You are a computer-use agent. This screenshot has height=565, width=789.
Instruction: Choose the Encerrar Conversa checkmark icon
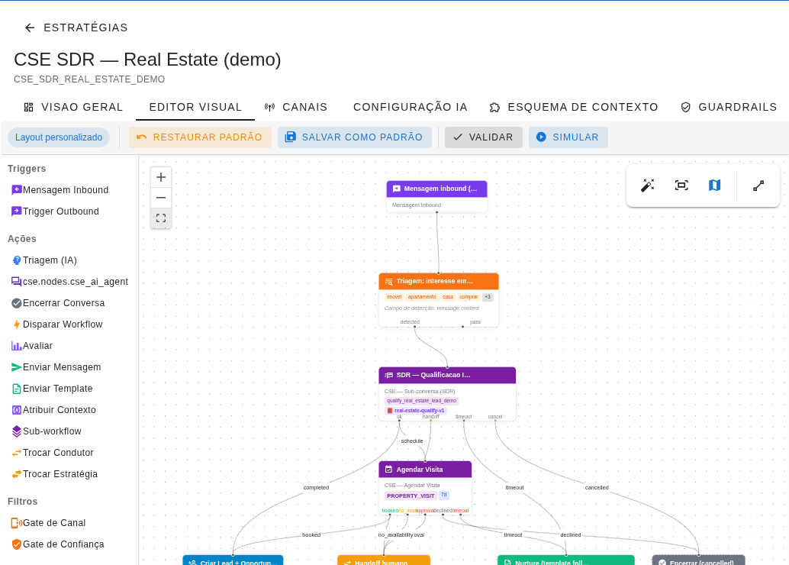coord(17,303)
